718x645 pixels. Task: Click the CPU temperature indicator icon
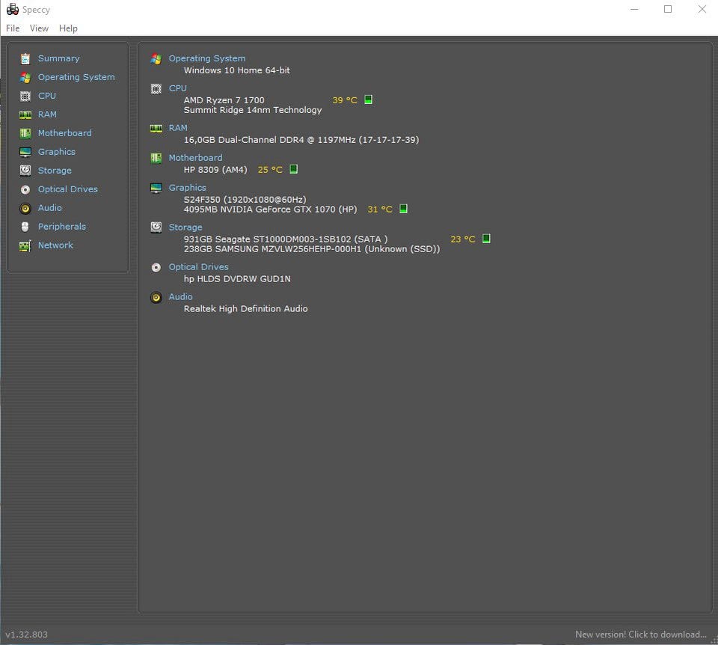[x=368, y=100]
